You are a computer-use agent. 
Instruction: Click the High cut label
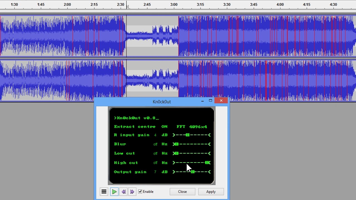point(126,163)
